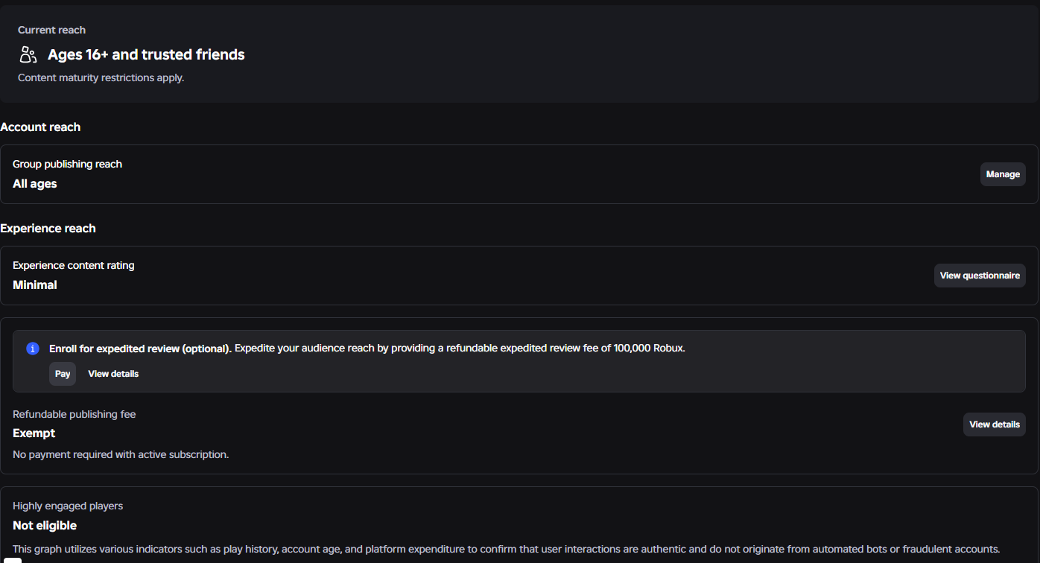The image size is (1040, 563).
Task: Open View details next to Pay
Action: click(x=113, y=374)
